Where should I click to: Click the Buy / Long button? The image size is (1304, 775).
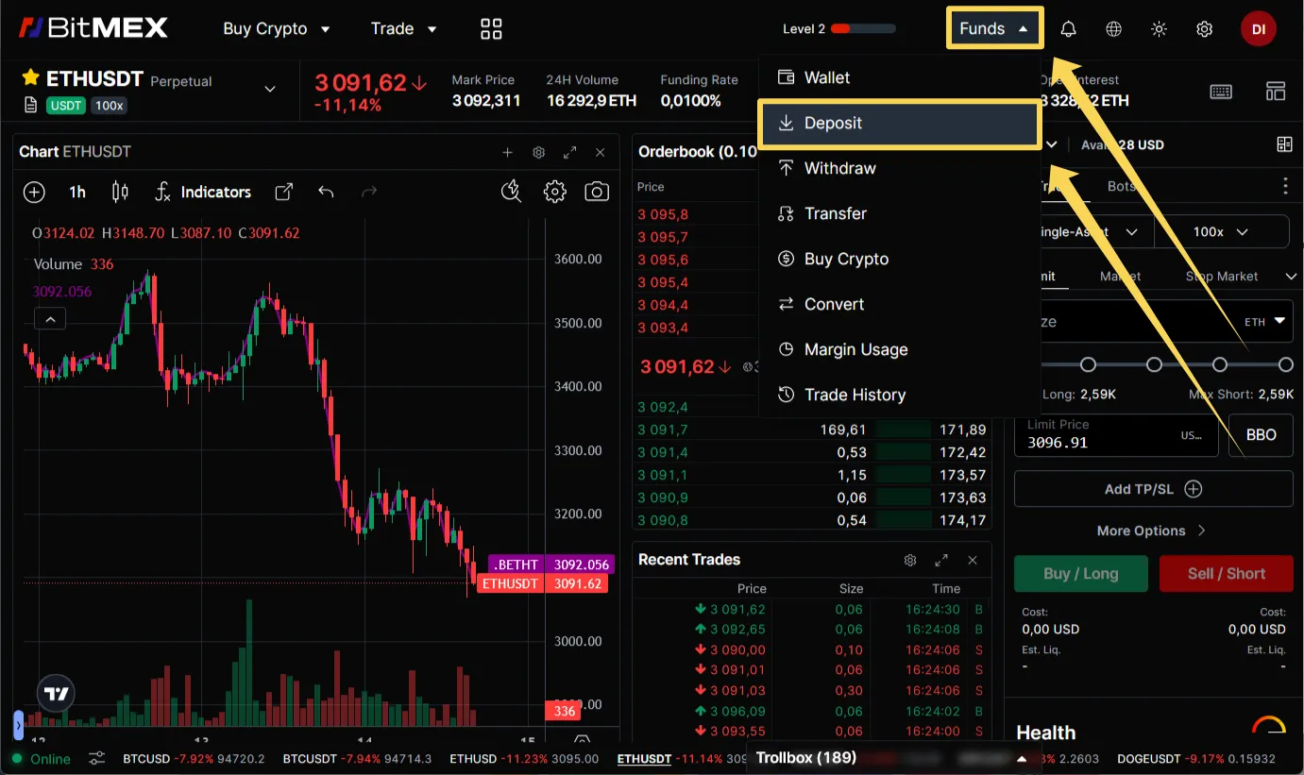(1080, 573)
